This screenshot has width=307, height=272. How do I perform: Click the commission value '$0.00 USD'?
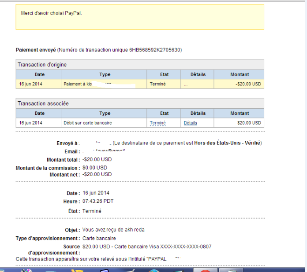pyautogui.click(x=95, y=168)
